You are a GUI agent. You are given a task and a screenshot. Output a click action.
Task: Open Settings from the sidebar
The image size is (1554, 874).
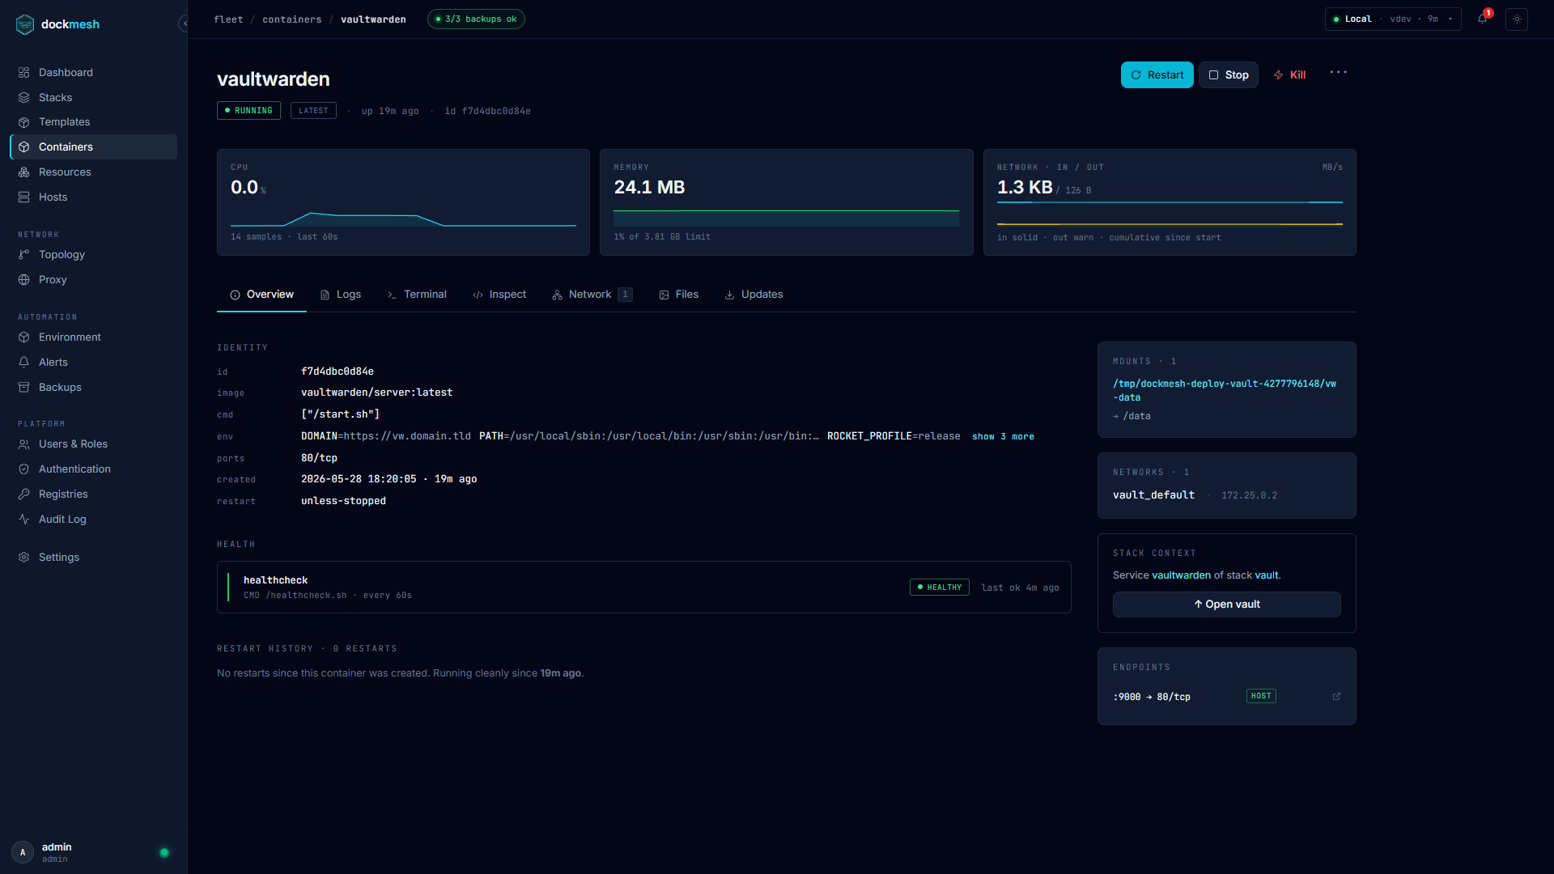pyautogui.click(x=93, y=558)
